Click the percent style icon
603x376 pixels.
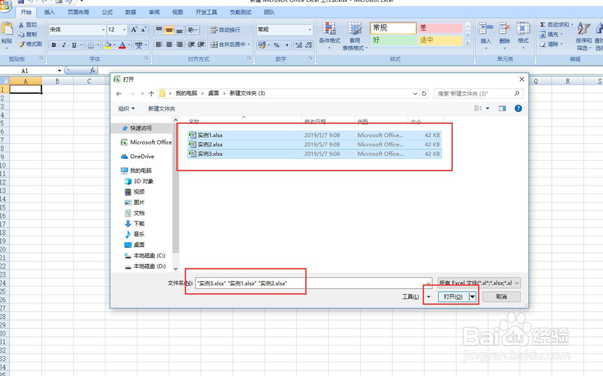click(277, 45)
